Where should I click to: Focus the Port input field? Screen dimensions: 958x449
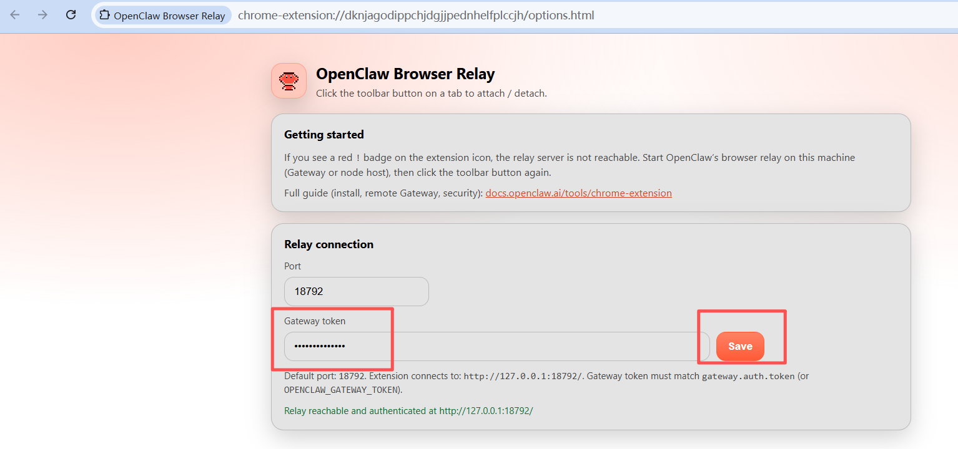[x=356, y=291]
